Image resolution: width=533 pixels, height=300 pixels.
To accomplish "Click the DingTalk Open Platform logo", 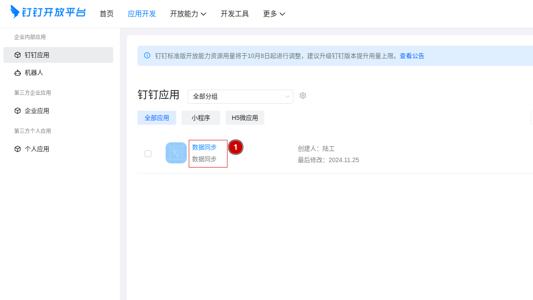I will point(48,12).
